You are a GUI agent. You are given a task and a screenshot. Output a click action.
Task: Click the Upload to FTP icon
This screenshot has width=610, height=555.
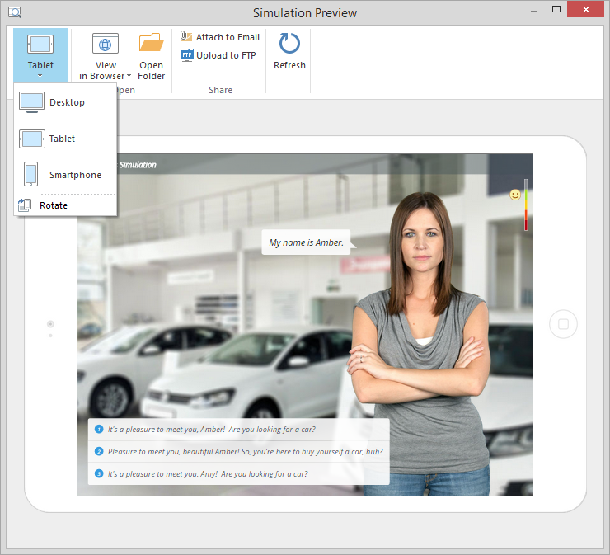(x=187, y=55)
